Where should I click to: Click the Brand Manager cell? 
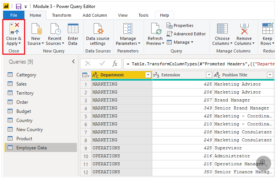[244, 100]
